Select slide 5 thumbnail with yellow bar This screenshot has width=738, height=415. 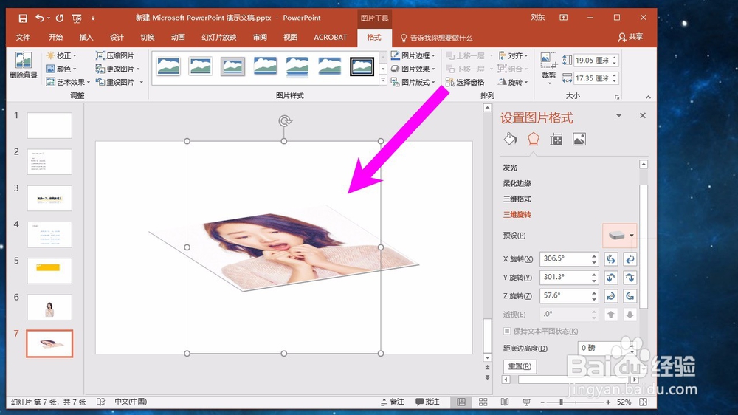(x=49, y=271)
